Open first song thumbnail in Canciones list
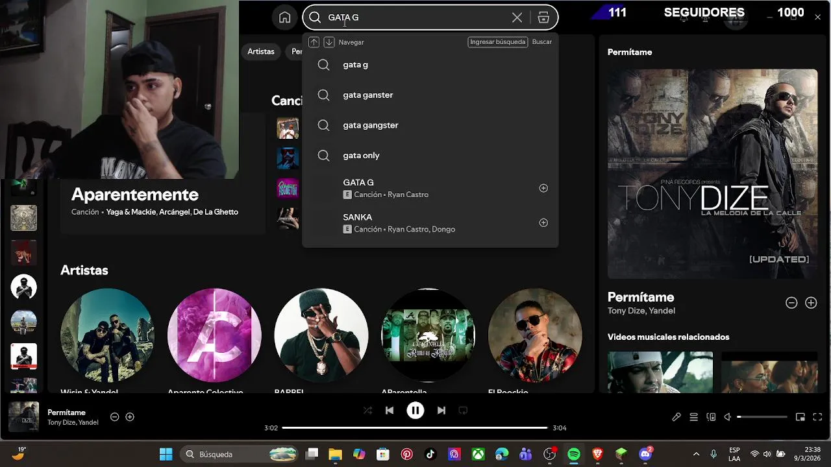The width and height of the screenshot is (831, 467). click(288, 128)
